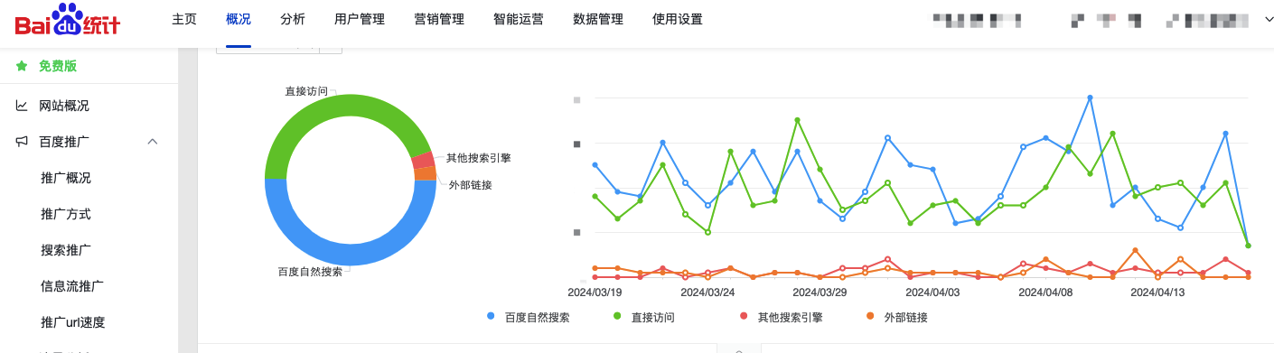Open the 用户管理 menu
This screenshot has width=1274, height=353.
coord(360,19)
